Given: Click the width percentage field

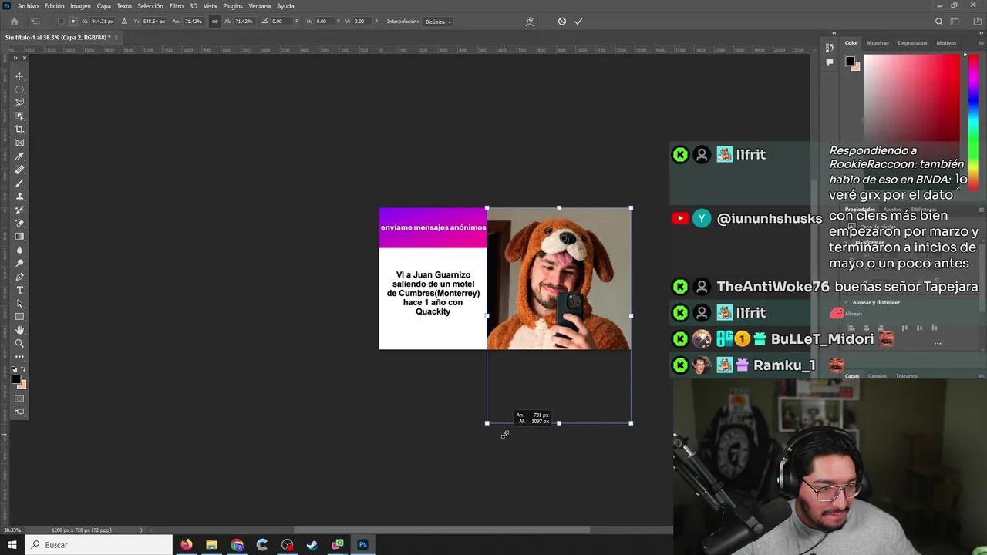Looking at the screenshot, I should 194,22.
